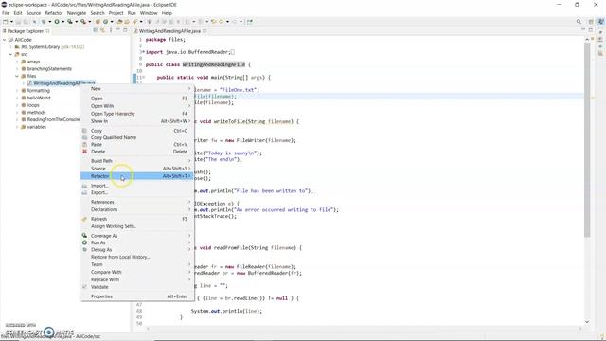Open the Window menu
Image resolution: width=606 pixels, height=341 pixels.
tap(149, 13)
